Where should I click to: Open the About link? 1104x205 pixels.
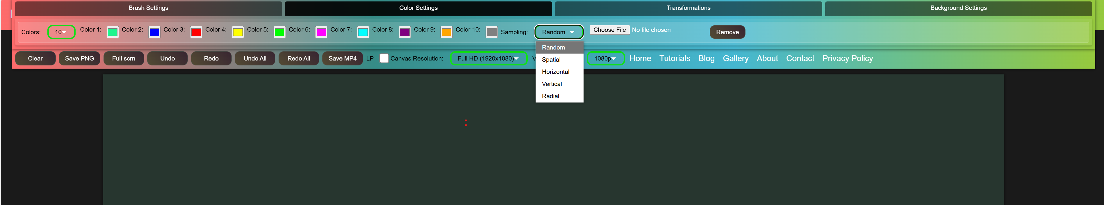click(x=767, y=58)
